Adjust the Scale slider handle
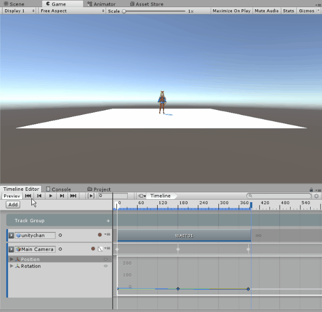Viewport: 322px width, 312px height. [x=124, y=11]
